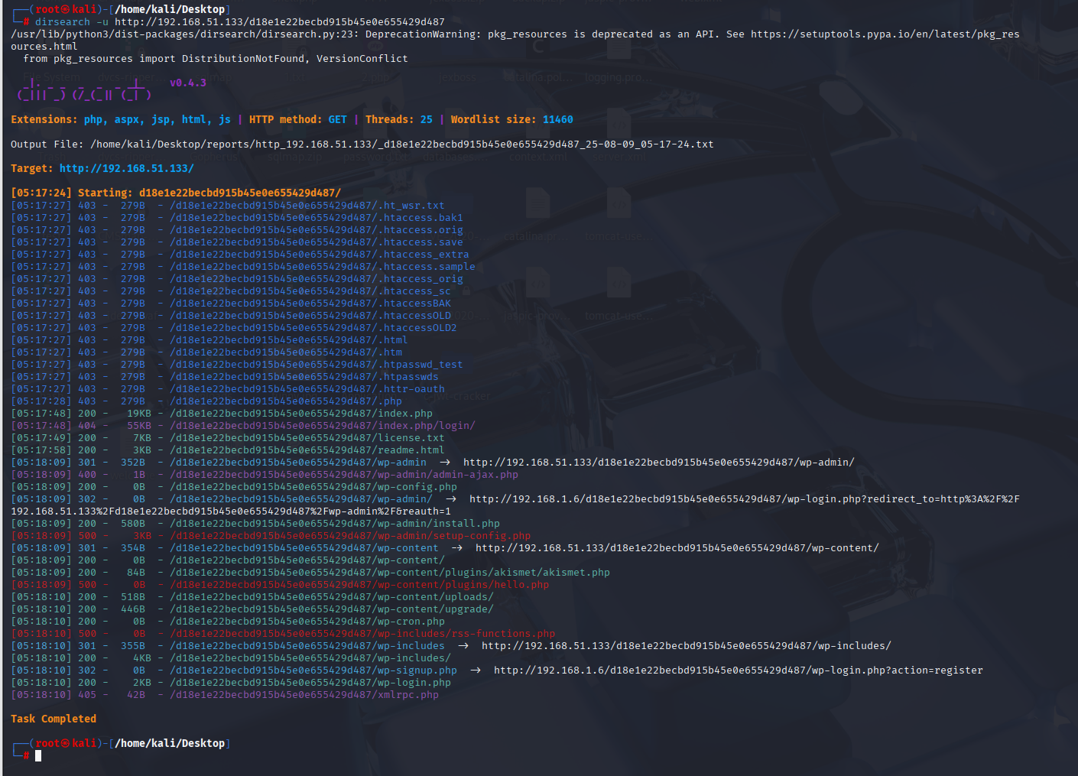Select the .httr-oauth result path

pyautogui.click(x=307, y=388)
